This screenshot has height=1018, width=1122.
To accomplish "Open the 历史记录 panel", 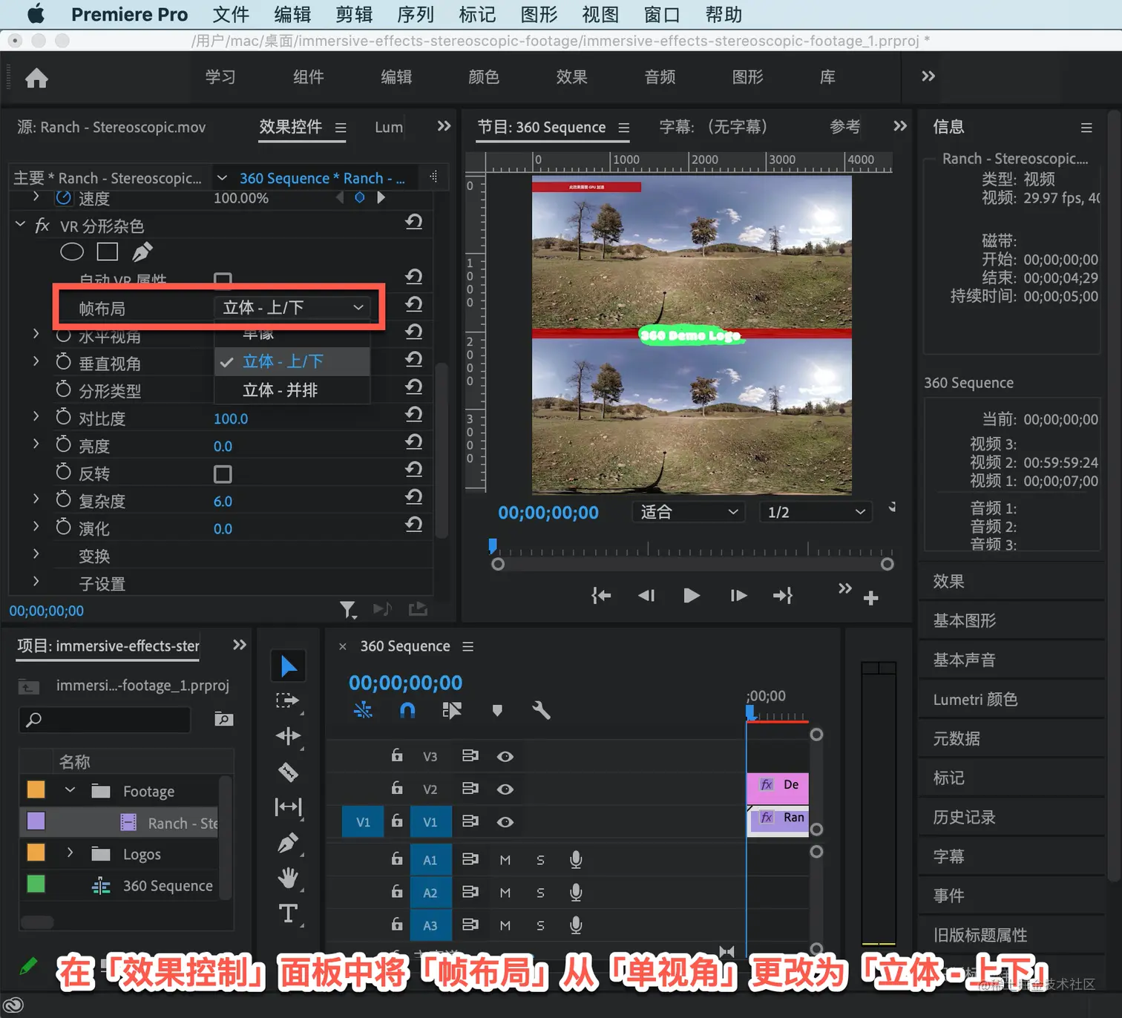I will pos(964,817).
